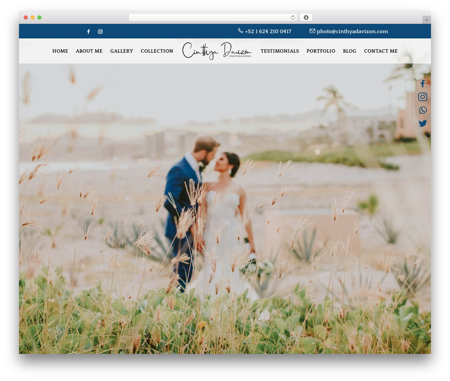
Task: Click the Cinthya Davizón logo
Action: click(x=217, y=51)
